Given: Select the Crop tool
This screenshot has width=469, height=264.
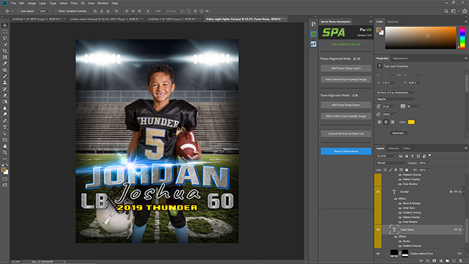Looking at the screenshot, I should point(5,51).
